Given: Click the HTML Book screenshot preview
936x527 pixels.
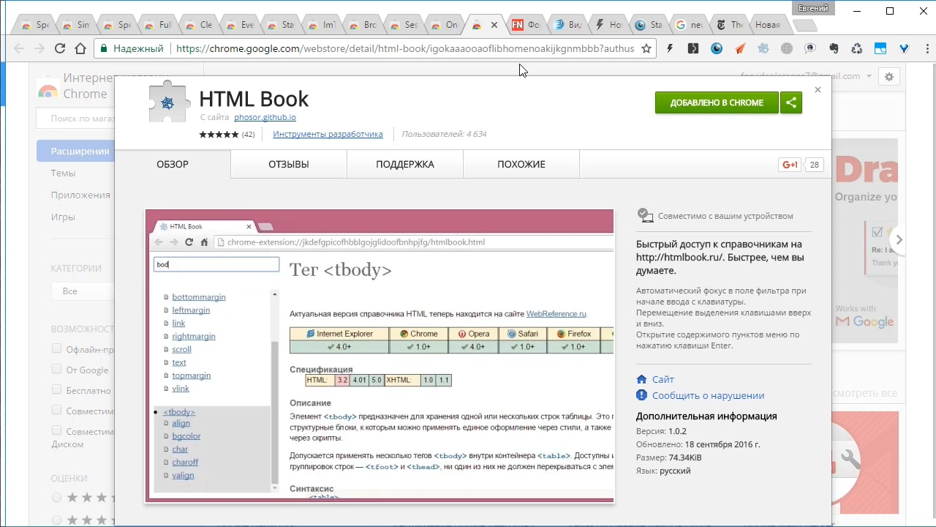Looking at the screenshot, I should pos(380,356).
